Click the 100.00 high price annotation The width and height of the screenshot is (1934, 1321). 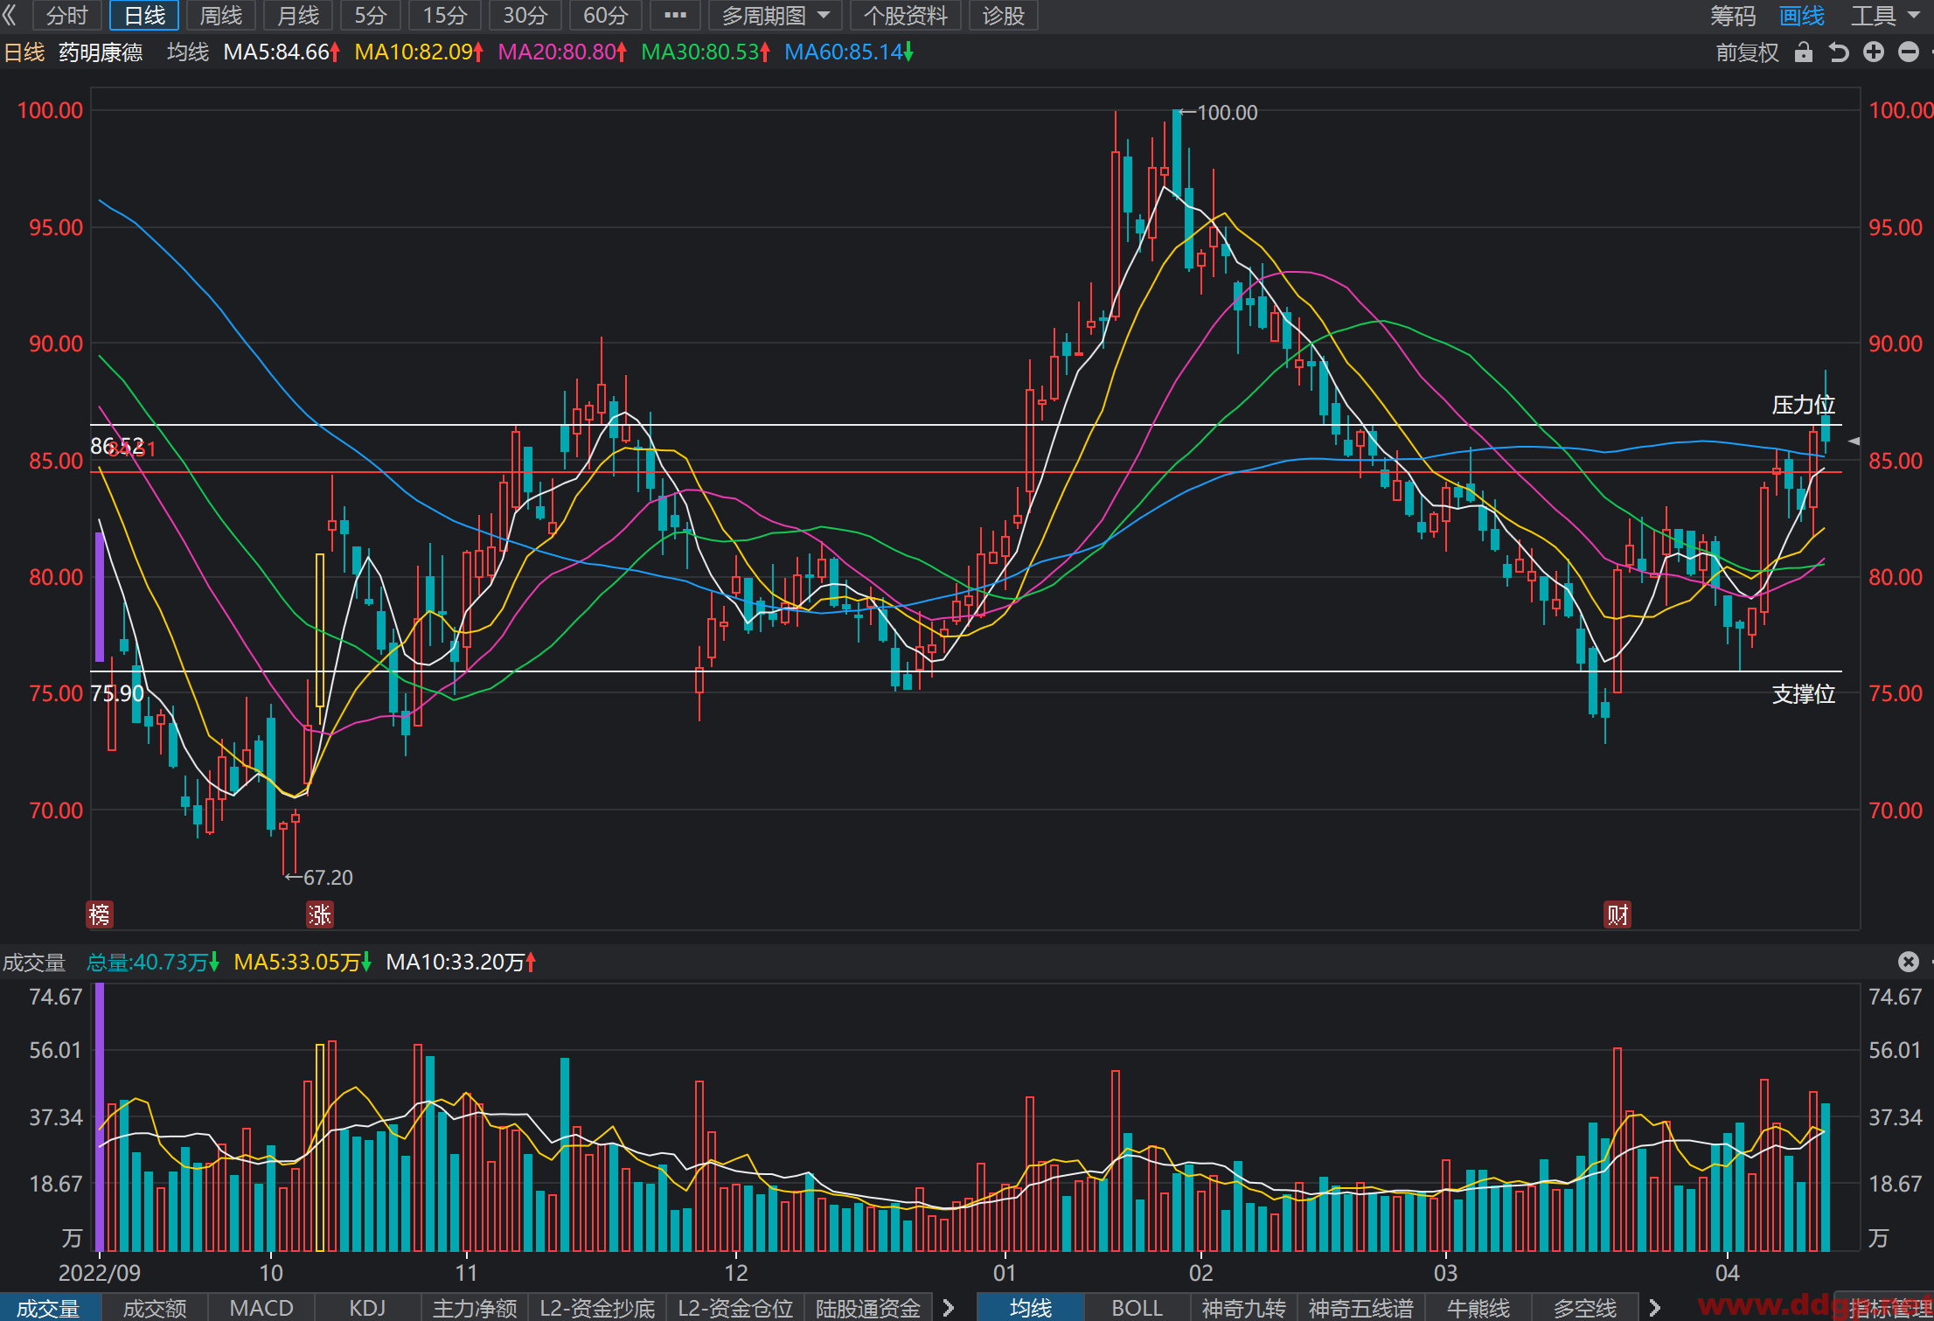coord(1218,113)
